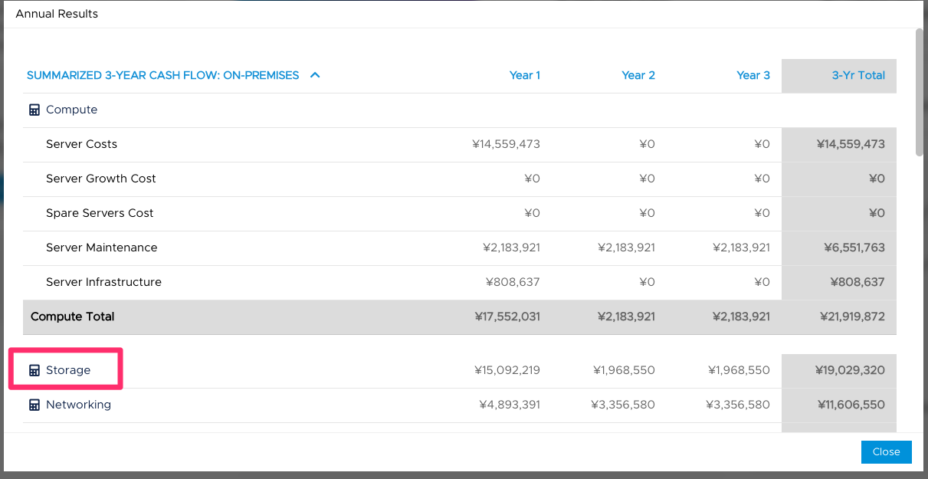
Task: Click the Annual Results dialog title
Action: point(57,13)
